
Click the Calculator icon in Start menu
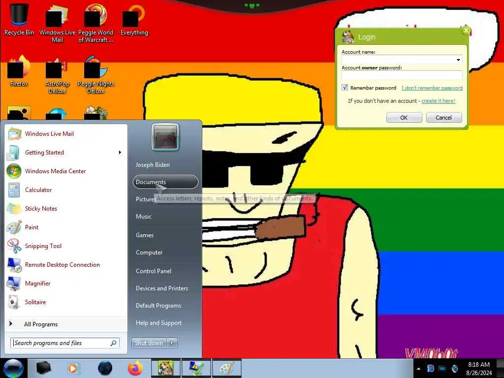pyautogui.click(x=14, y=190)
